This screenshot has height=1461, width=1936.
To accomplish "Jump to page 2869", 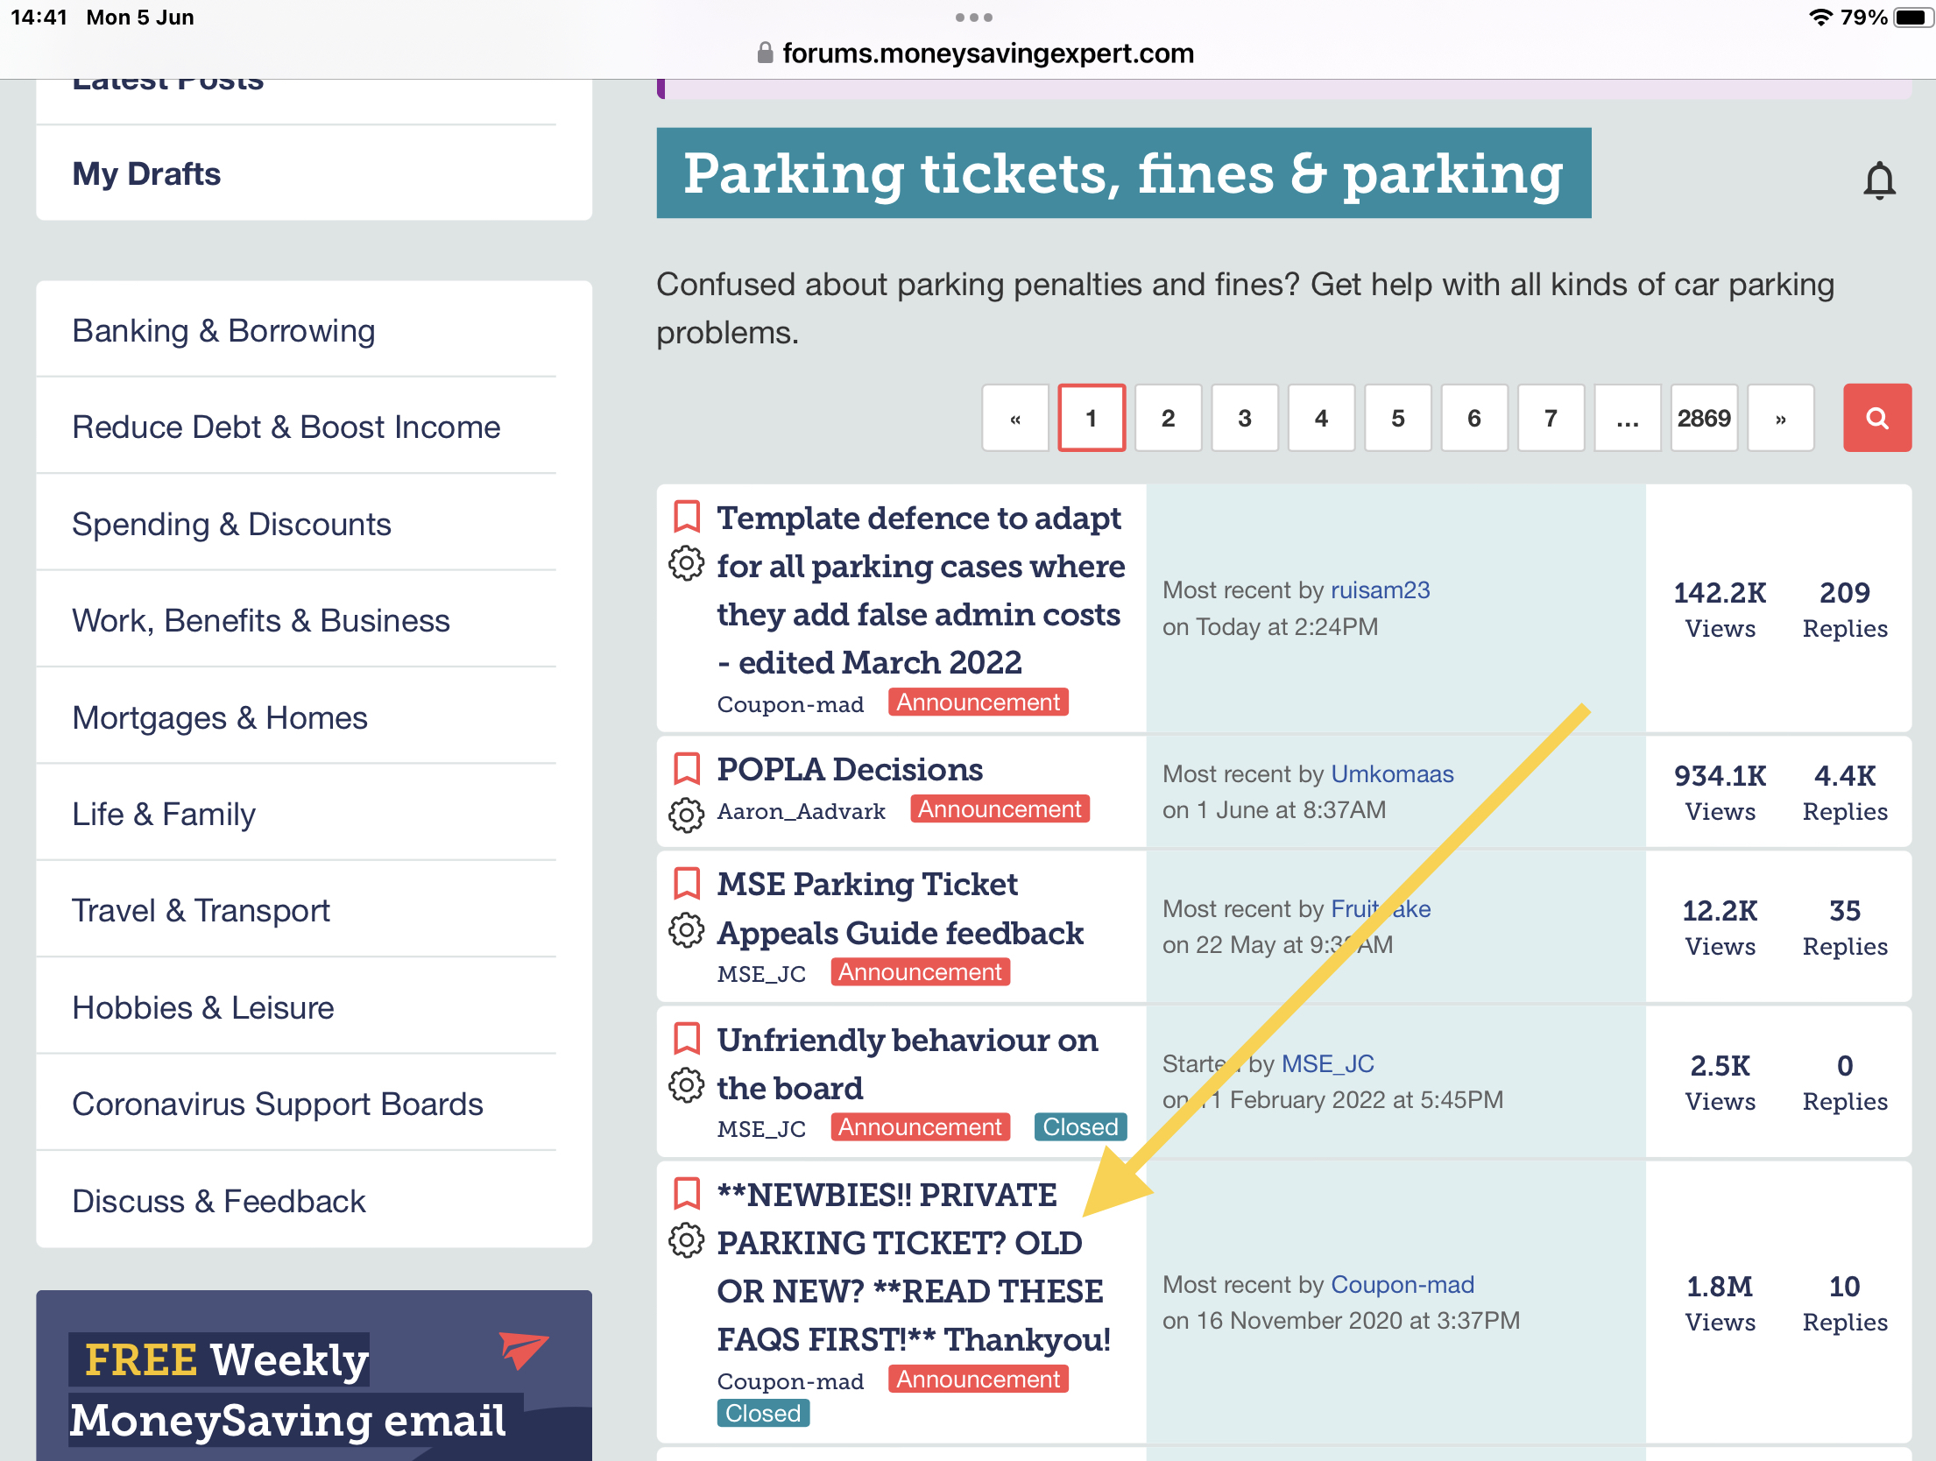I will [x=1703, y=419].
